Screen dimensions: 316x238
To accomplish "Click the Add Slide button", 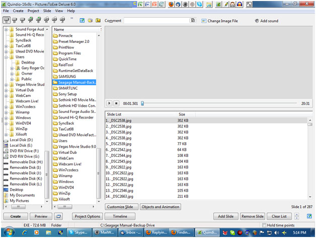I will point(226,216).
